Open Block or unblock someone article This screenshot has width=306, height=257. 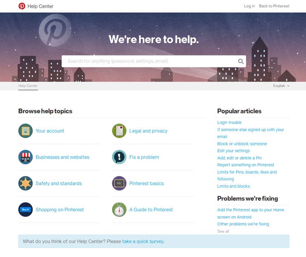click(x=242, y=144)
